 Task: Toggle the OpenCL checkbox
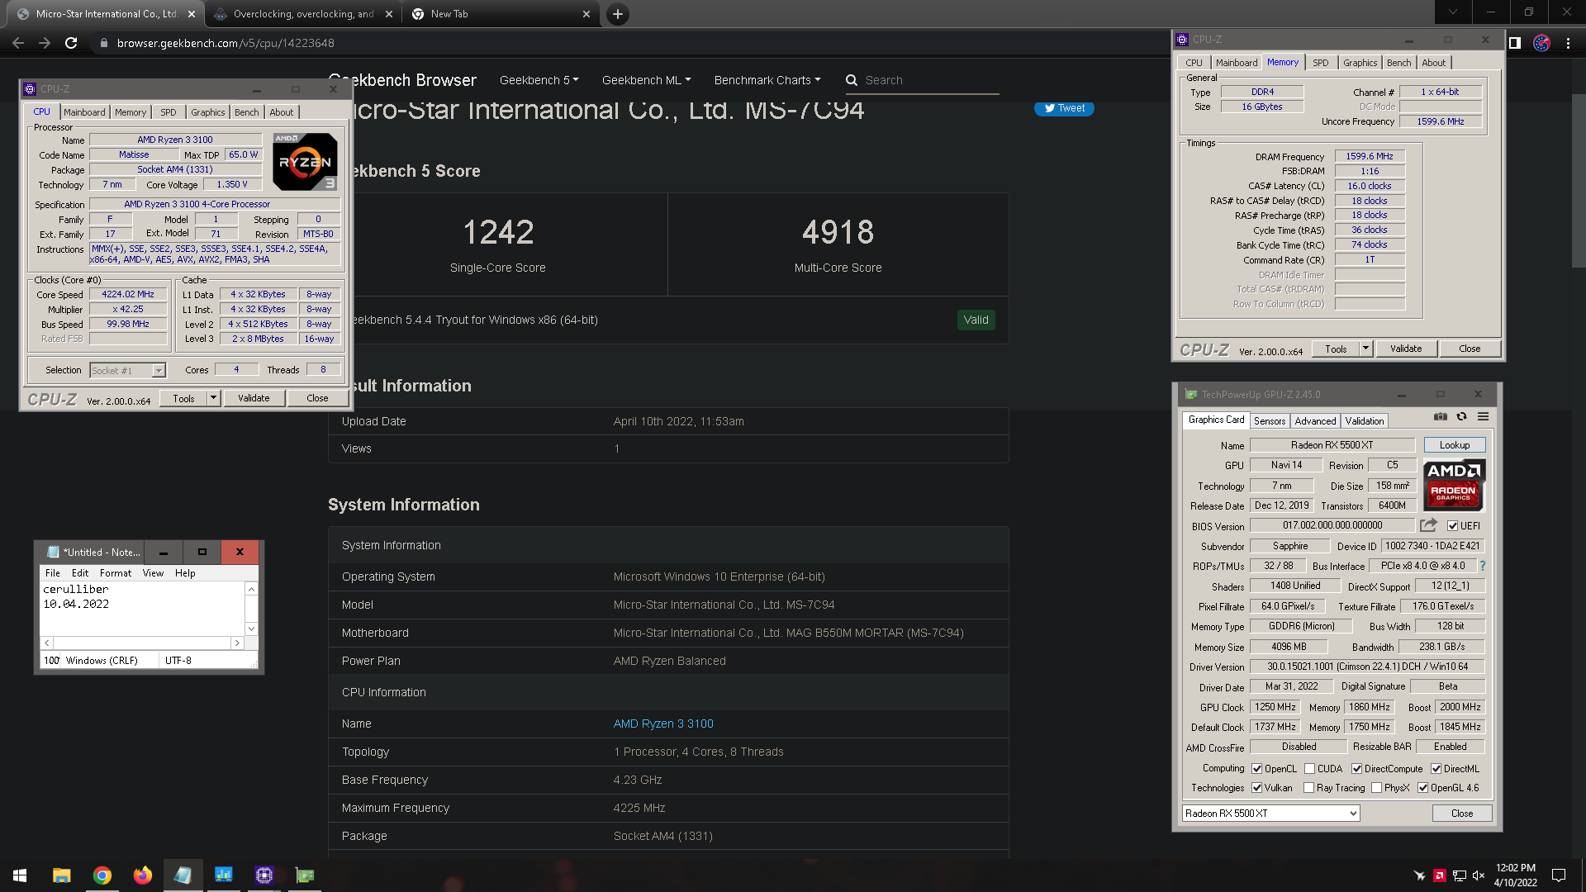pos(1256,769)
